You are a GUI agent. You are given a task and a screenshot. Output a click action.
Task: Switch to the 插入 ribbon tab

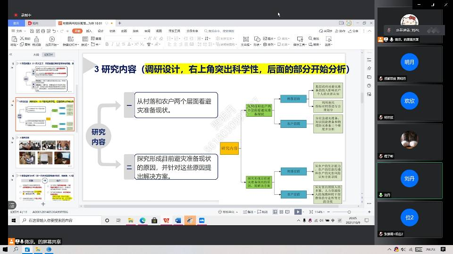coord(89,31)
